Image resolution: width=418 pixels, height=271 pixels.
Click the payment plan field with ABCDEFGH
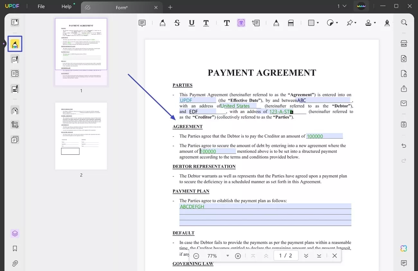[x=265, y=214]
